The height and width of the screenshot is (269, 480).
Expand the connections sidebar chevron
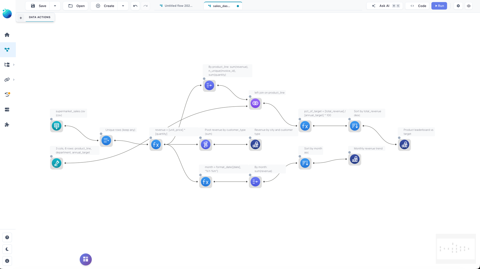pos(14,80)
